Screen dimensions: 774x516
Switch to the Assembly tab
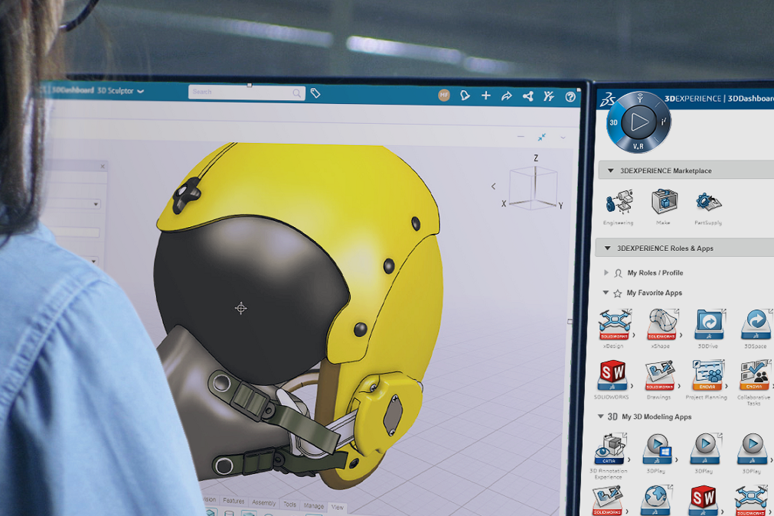click(x=263, y=503)
